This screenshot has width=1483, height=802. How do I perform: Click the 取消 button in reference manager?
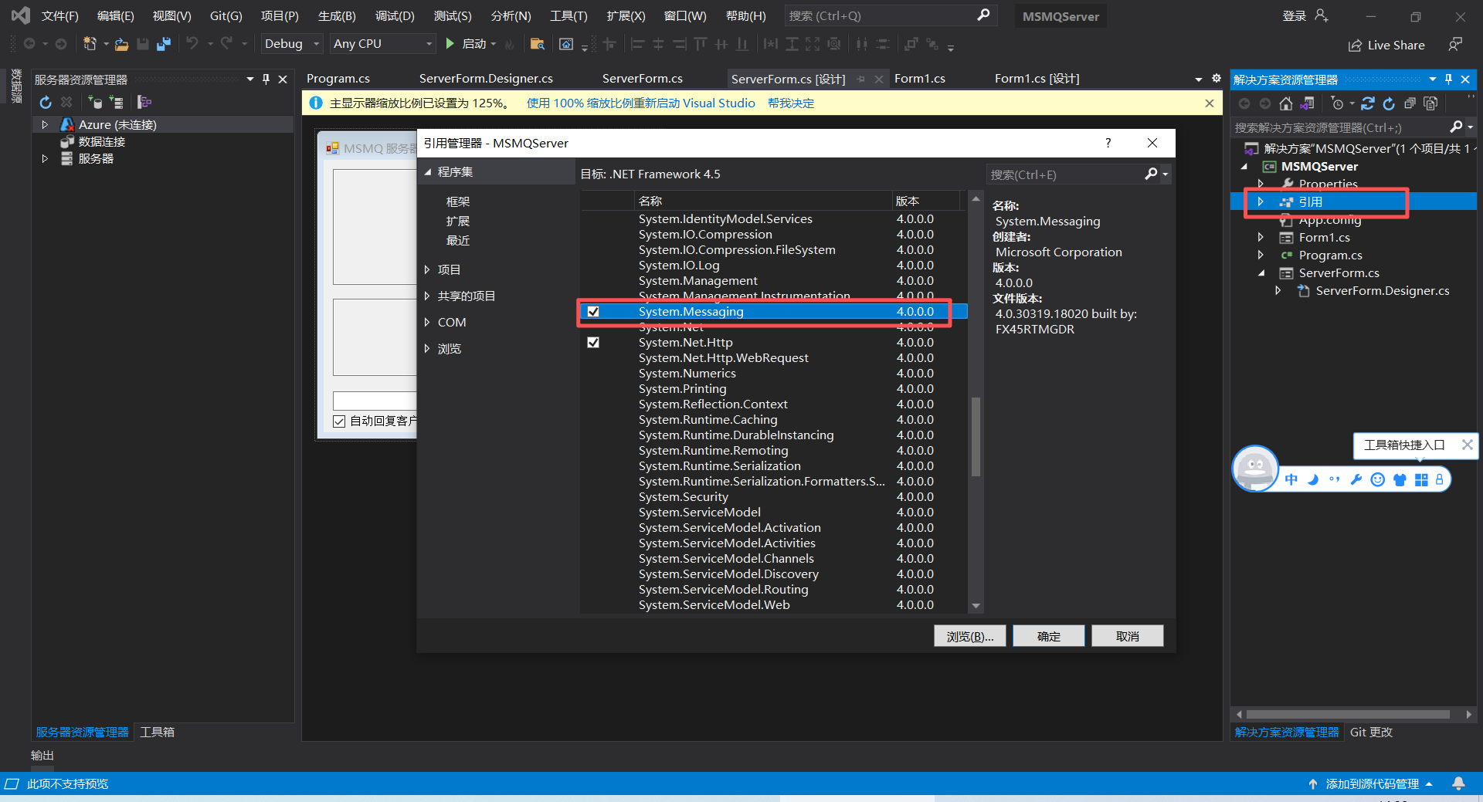[1128, 636]
